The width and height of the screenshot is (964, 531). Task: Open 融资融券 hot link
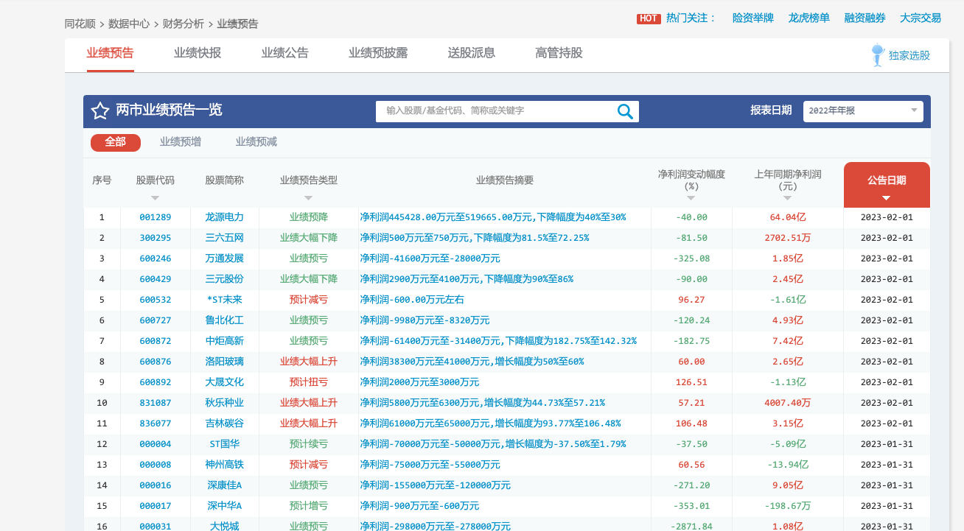(865, 18)
